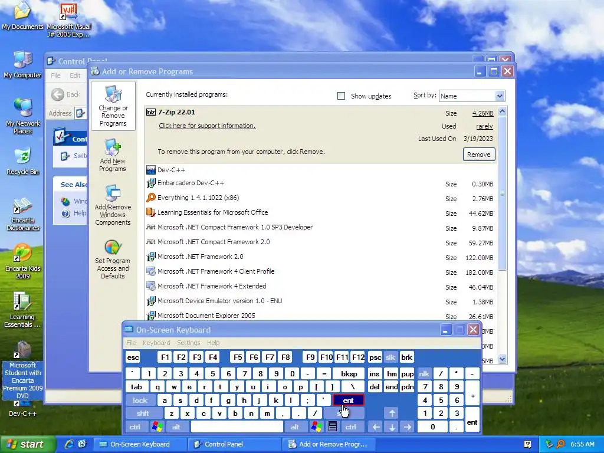
Task: Toggle the left shft key on keyboard
Action: pyautogui.click(x=143, y=413)
